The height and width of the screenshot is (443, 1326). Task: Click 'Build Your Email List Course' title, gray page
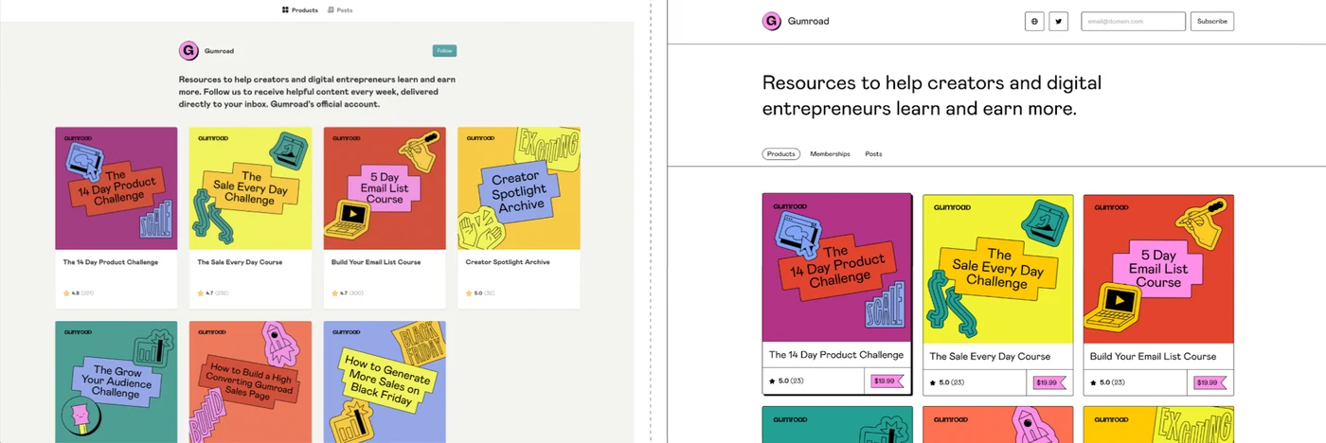click(x=376, y=262)
